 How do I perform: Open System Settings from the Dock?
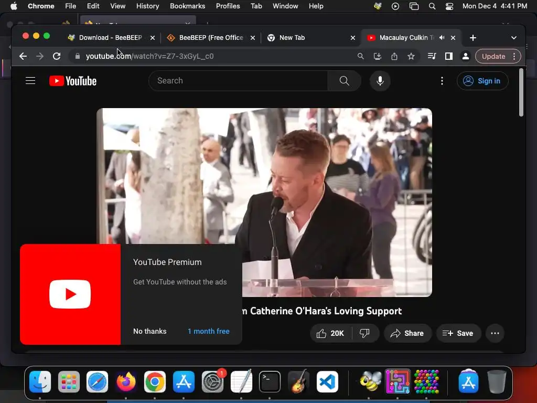212,381
